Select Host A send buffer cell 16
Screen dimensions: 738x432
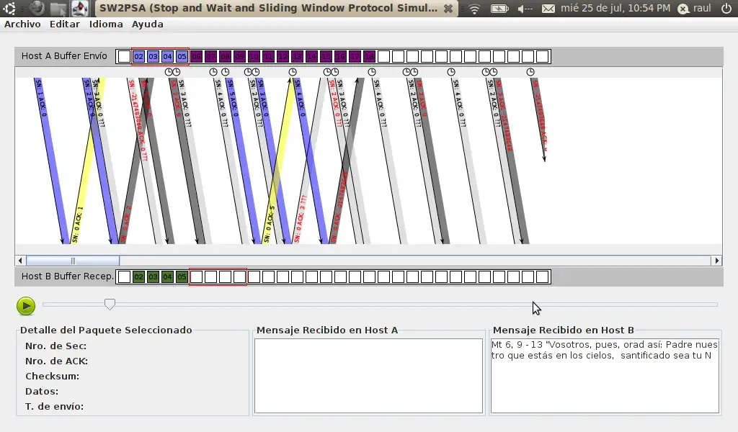(x=340, y=56)
